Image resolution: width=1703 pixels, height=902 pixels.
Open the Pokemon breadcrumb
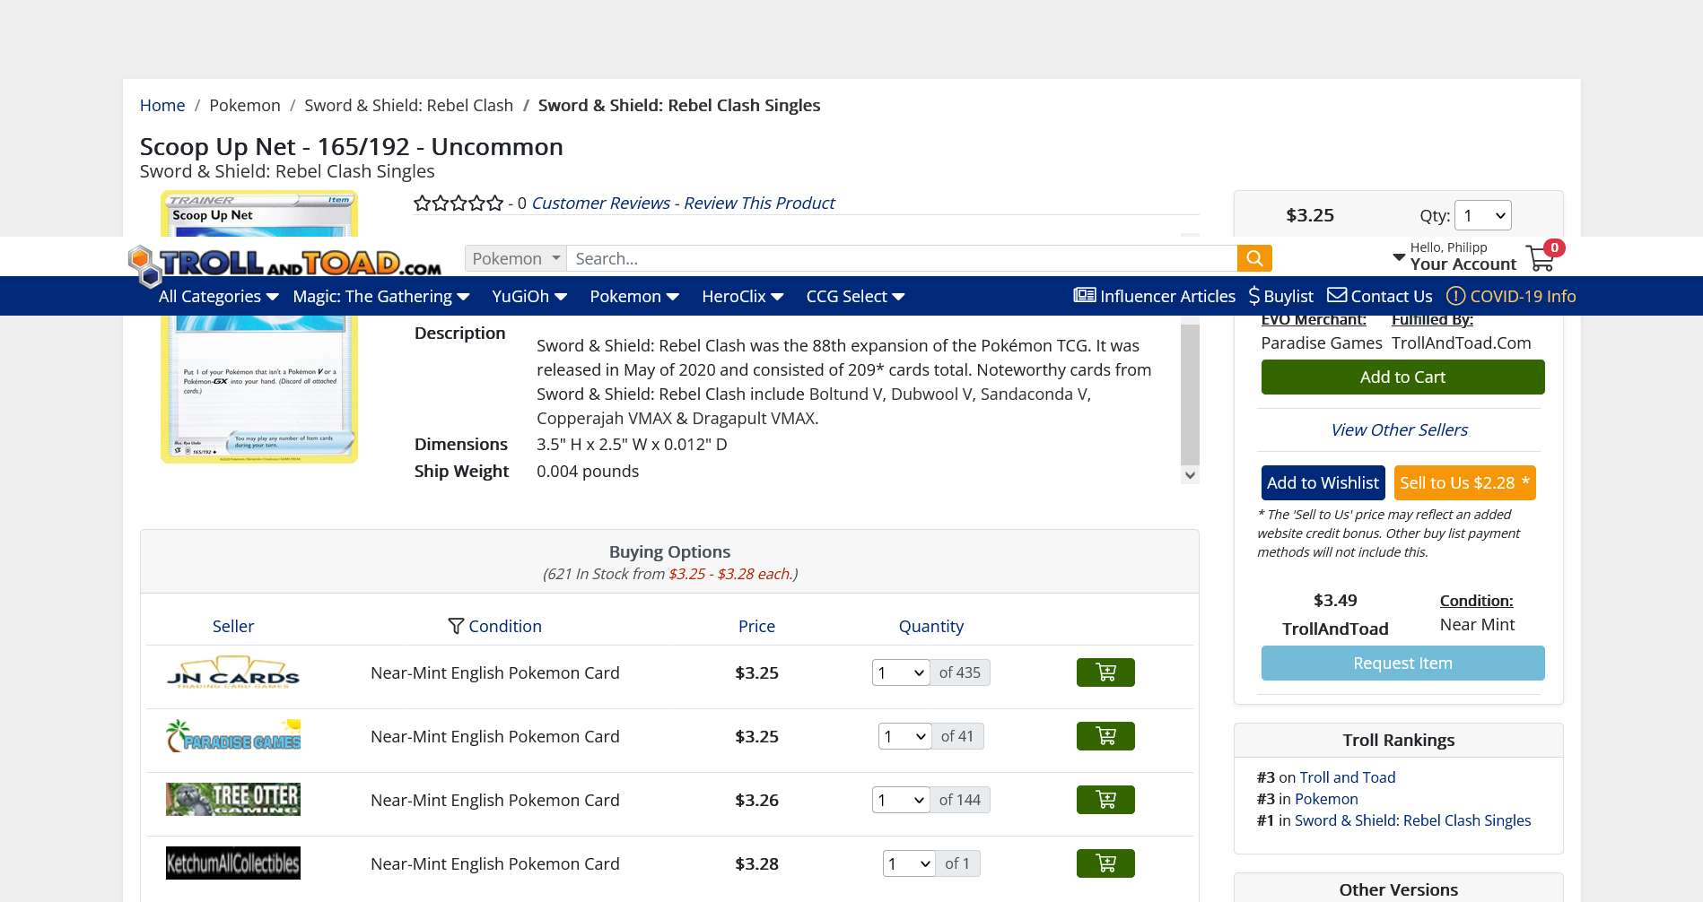pyautogui.click(x=245, y=106)
